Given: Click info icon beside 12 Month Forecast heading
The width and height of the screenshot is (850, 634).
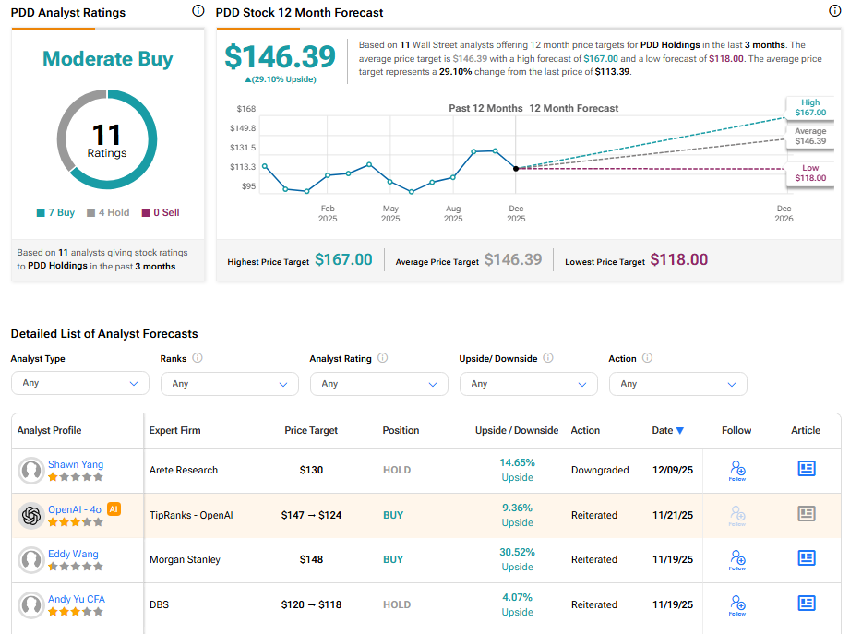Looking at the screenshot, I should tap(835, 11).
